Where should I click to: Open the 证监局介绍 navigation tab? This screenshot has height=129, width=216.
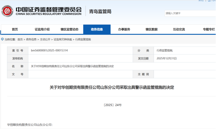tap(42, 29)
